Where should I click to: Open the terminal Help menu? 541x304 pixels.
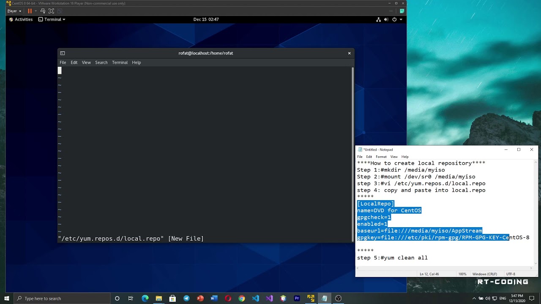(136, 62)
